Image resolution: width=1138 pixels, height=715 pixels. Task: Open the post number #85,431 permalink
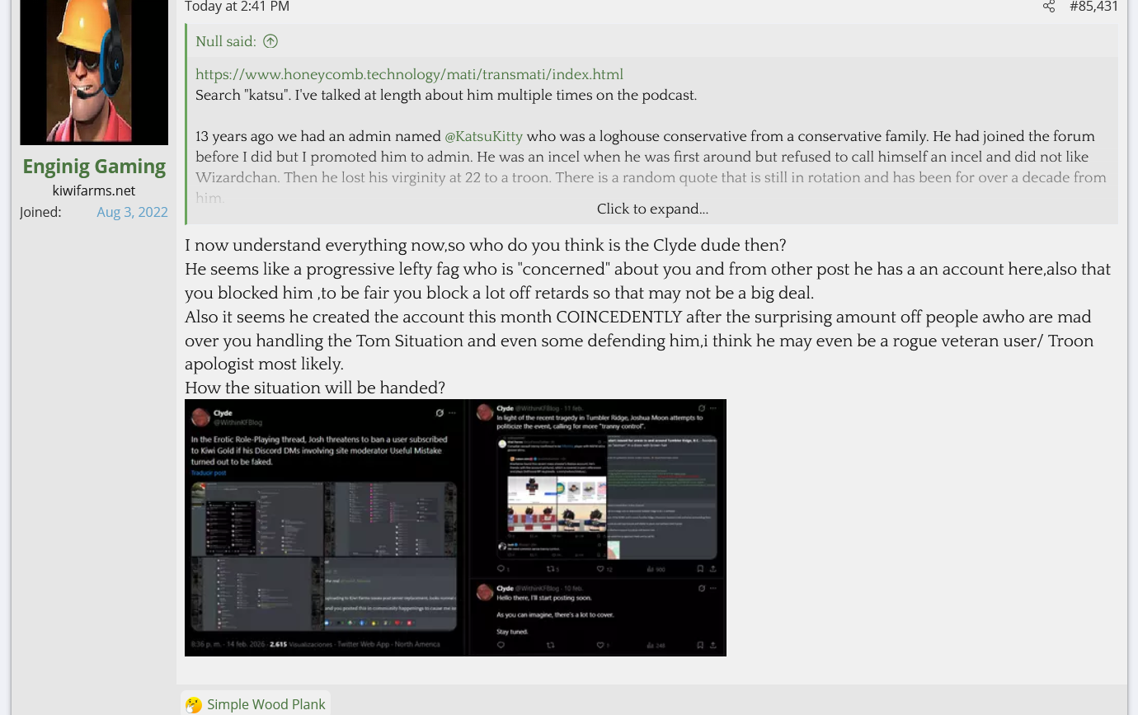point(1093,7)
